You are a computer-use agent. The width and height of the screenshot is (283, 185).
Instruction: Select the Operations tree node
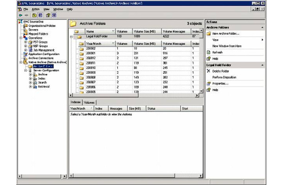coord(35,38)
